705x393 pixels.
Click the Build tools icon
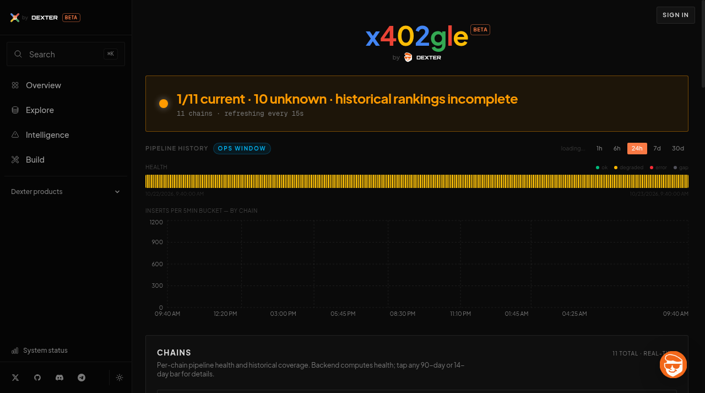click(x=15, y=159)
